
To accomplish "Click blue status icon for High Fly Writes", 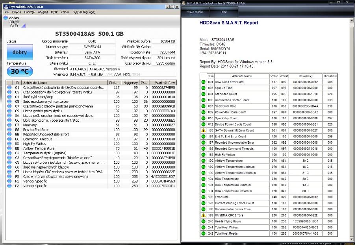I will click(x=9, y=144).
